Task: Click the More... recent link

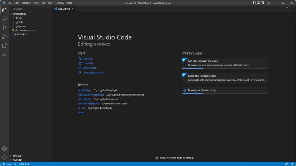Action: 82,113
